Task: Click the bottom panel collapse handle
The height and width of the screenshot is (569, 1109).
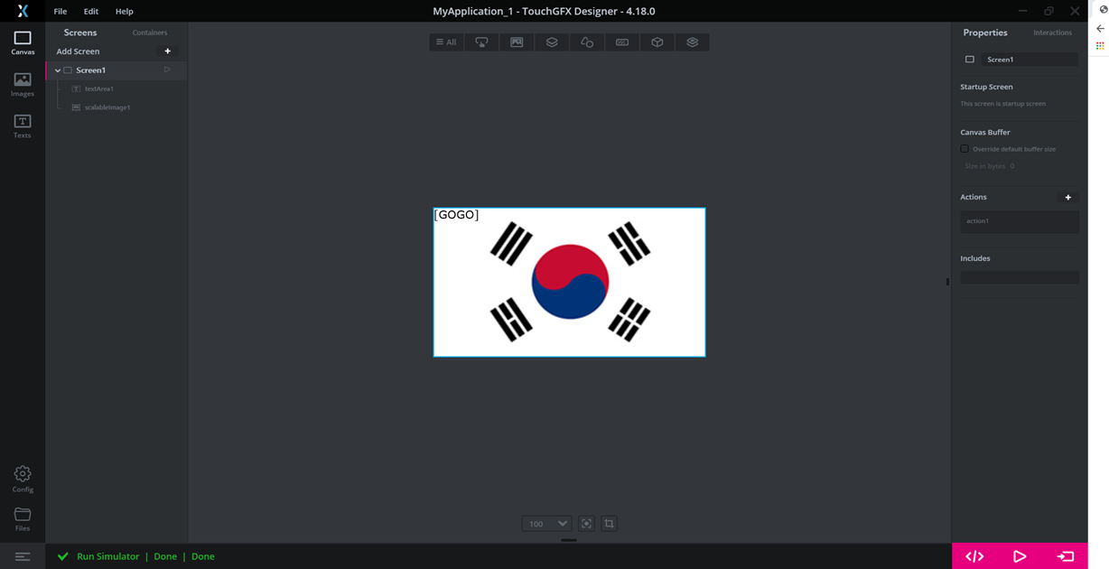Action: click(x=569, y=540)
